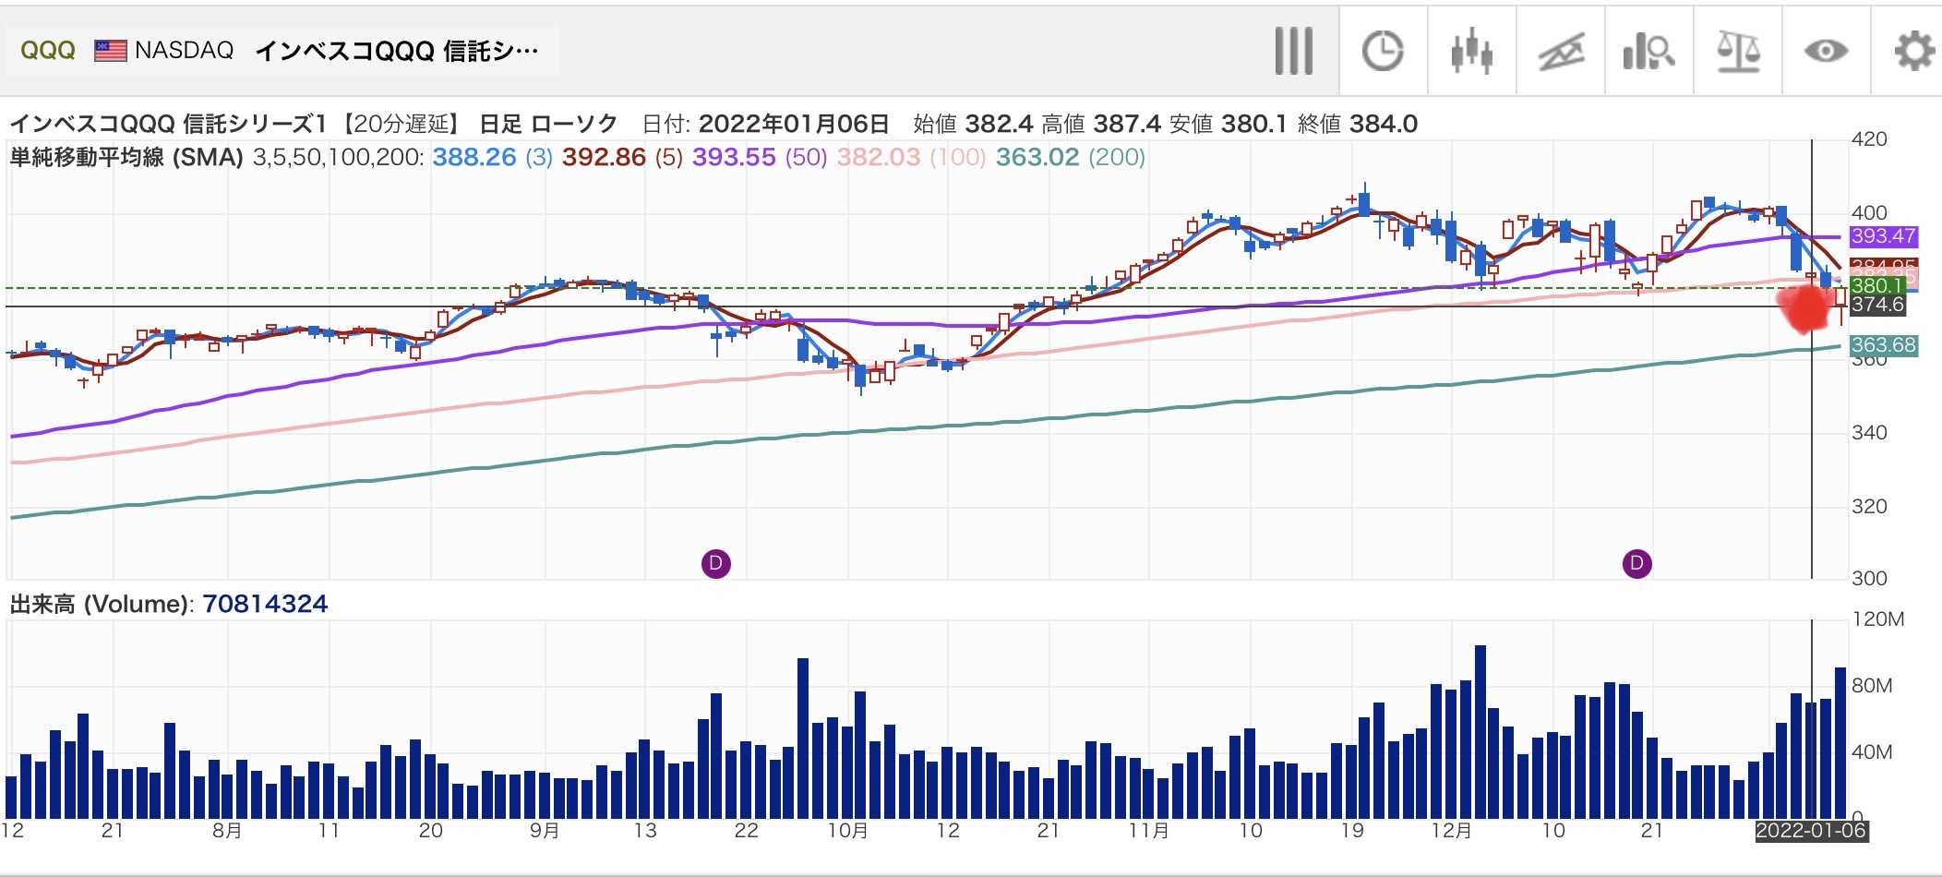Viewport: 1942px width, 877px height.
Task: Open the gear settings icon
Action: click(x=1913, y=51)
